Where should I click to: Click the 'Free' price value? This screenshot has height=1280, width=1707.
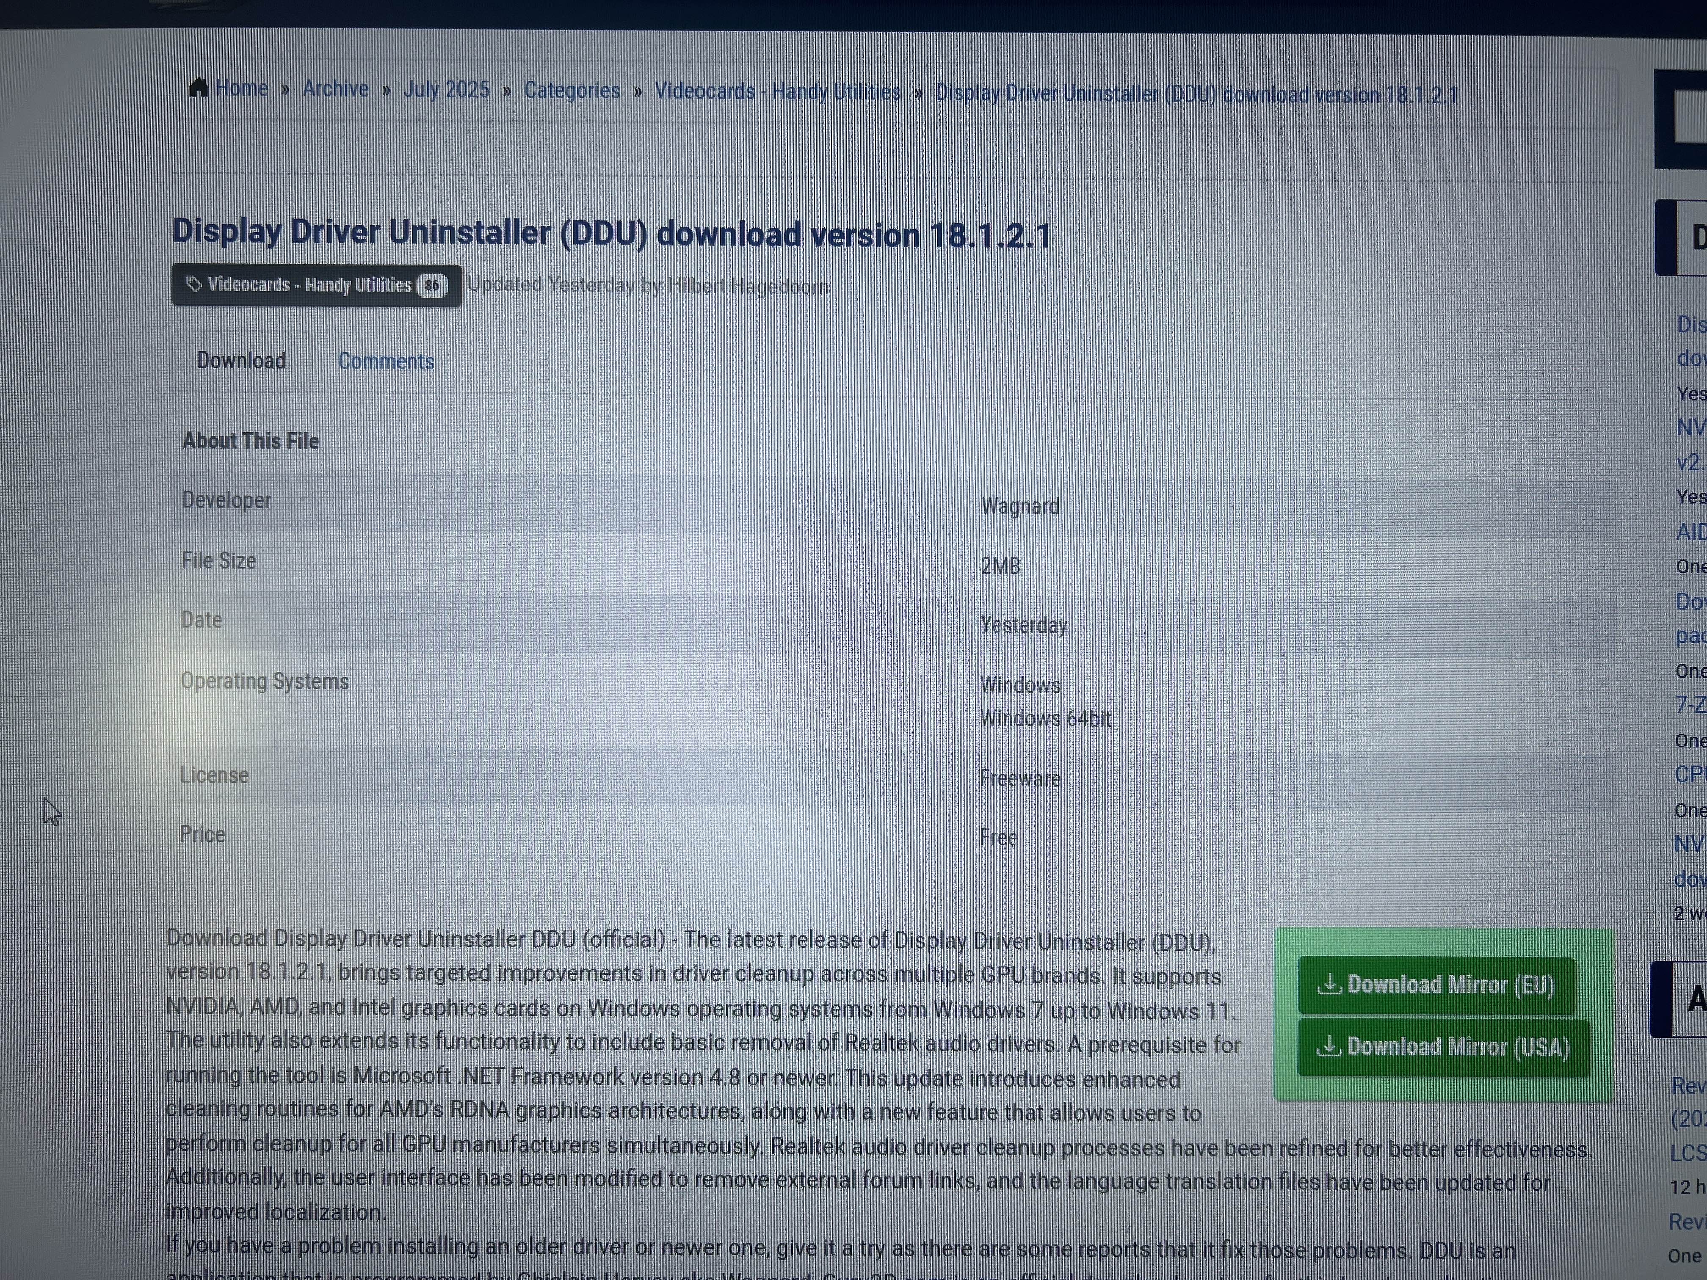(x=999, y=837)
